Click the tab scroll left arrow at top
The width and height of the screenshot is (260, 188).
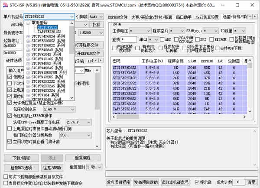(x=250, y=16)
